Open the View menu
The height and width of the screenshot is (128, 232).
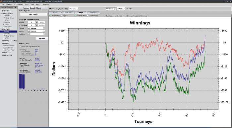click(x=32, y=5)
